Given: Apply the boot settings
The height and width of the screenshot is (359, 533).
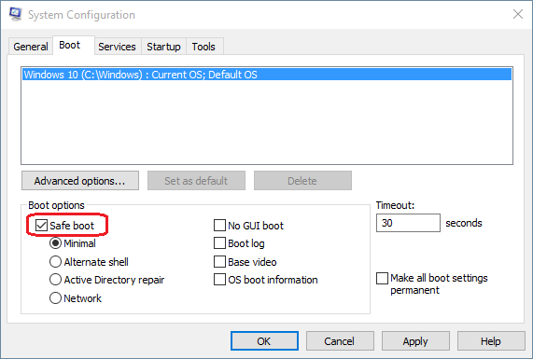Looking at the screenshot, I should click(x=415, y=341).
